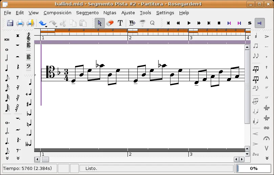Viewport: 274px width, 175px height.
Task: Click the funnel filter selection icon
Action: tap(142, 23)
